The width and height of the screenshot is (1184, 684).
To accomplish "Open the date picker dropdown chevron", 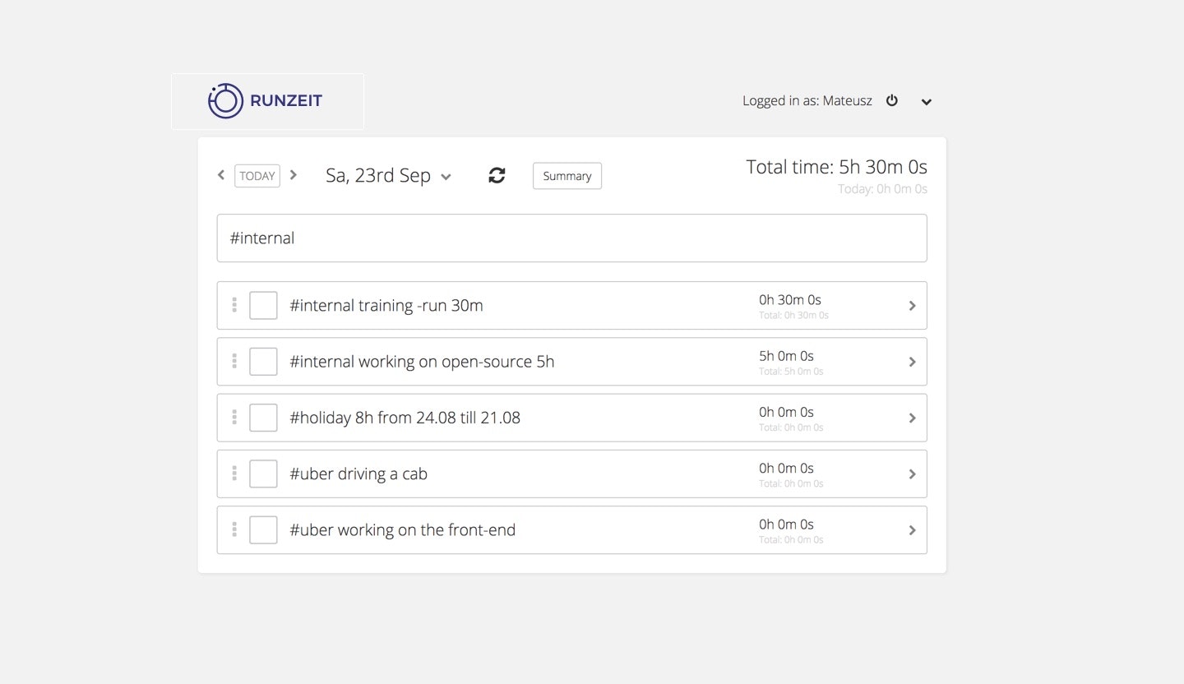I will tap(446, 177).
